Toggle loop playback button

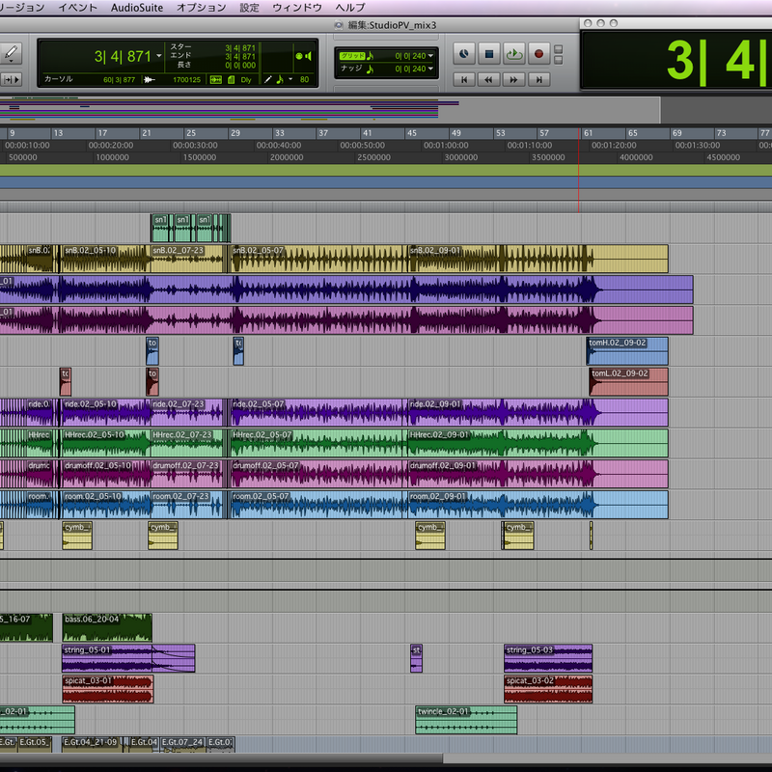514,55
